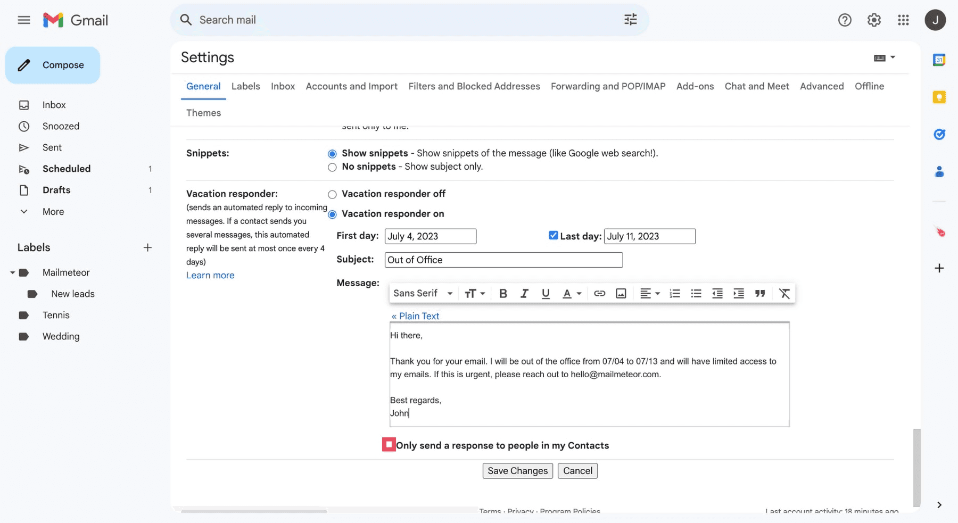Switch to the Labels settings tab

pos(245,86)
